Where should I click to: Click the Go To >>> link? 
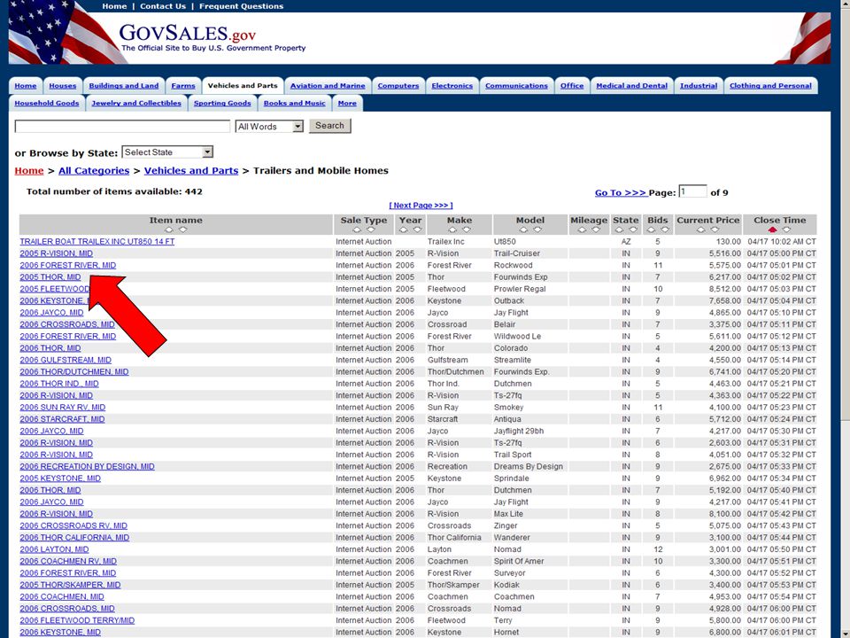tap(620, 192)
